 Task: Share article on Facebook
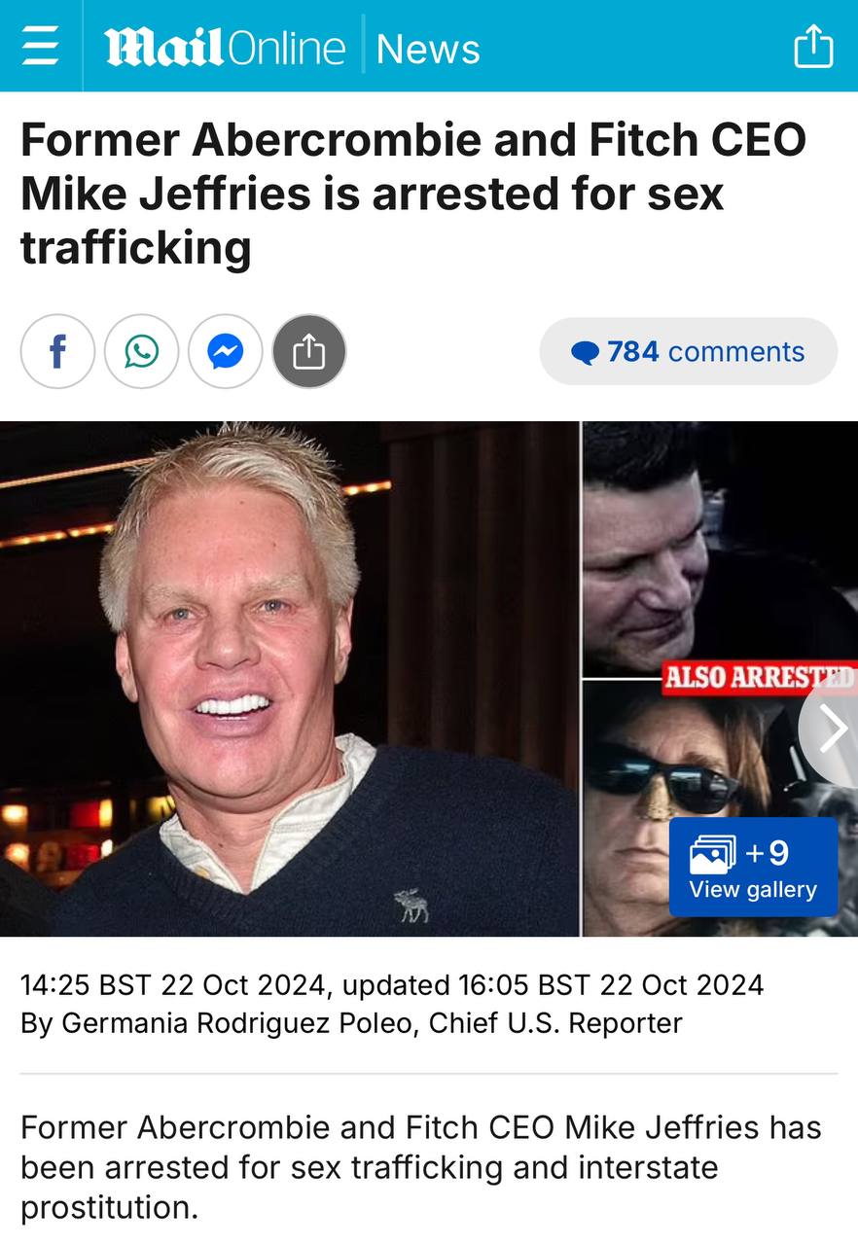pyautogui.click(x=57, y=351)
